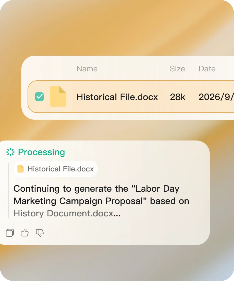Click the vertical quote bar beside message

[x=9, y=190]
